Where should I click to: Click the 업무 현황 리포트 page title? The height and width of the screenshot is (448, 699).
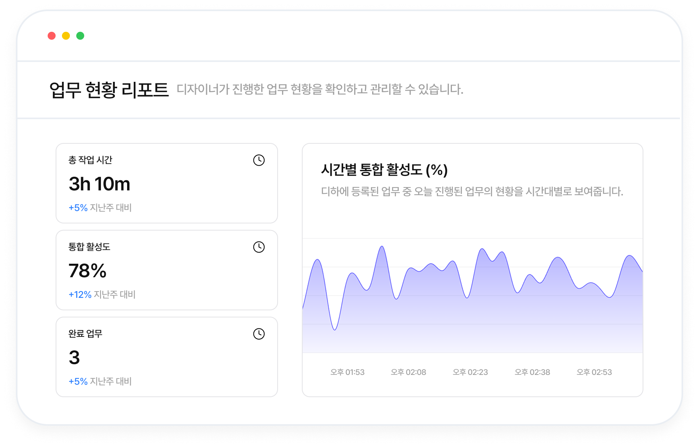tap(109, 90)
